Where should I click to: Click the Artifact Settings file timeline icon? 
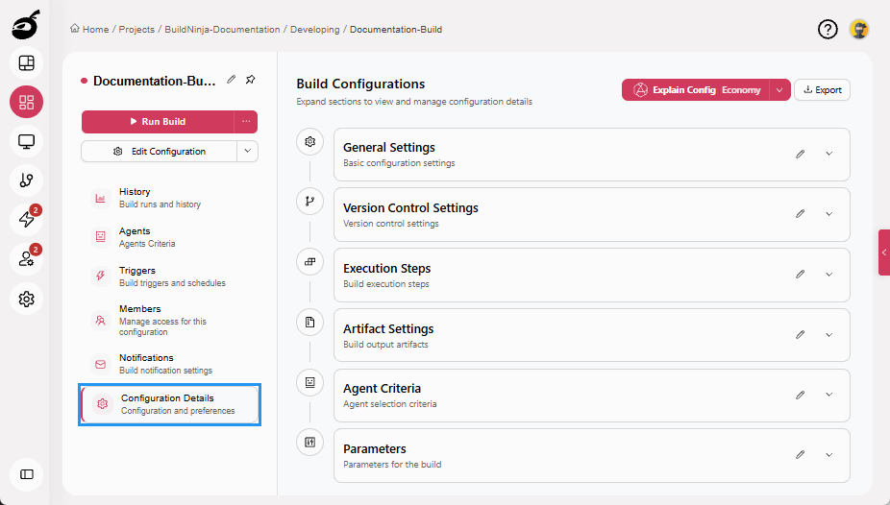point(309,323)
